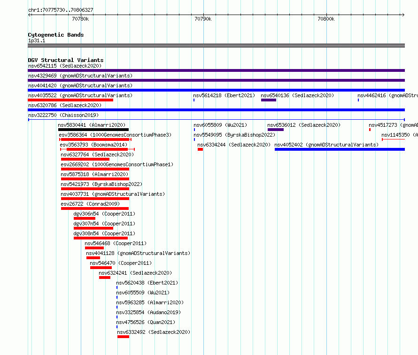Open nsv5549095 (ByrskaBishop2022) label

coord(234,135)
